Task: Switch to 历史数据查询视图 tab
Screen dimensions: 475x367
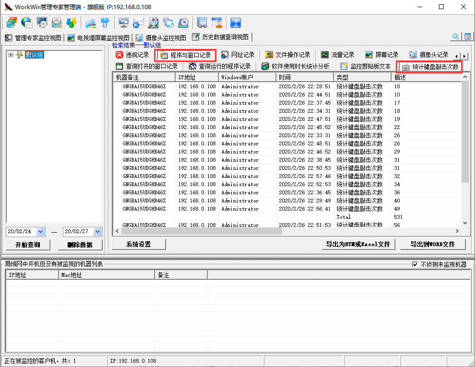Action: tap(220, 37)
